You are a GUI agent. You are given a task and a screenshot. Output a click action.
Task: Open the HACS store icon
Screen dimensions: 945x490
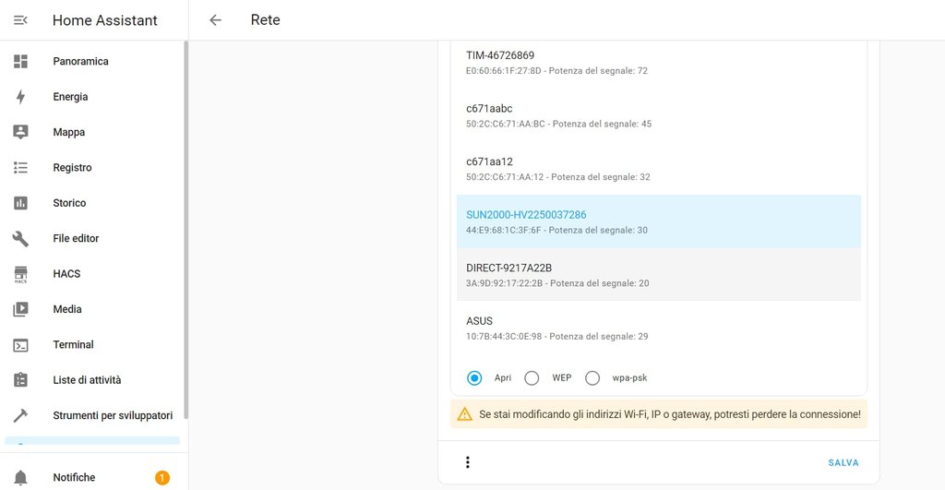20,274
